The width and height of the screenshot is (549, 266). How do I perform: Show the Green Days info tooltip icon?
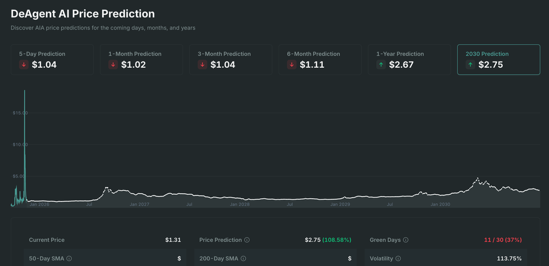click(x=406, y=240)
